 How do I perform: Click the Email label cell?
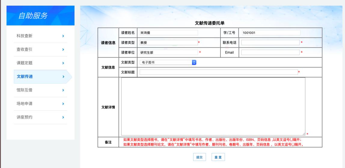230,52
